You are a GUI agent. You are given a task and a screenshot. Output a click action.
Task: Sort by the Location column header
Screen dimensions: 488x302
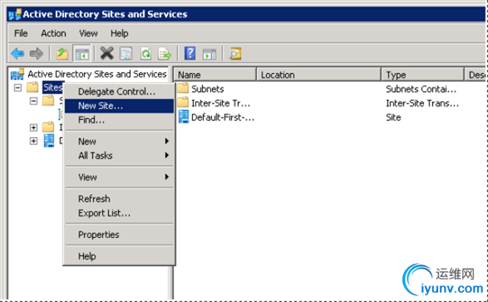pyautogui.click(x=318, y=75)
